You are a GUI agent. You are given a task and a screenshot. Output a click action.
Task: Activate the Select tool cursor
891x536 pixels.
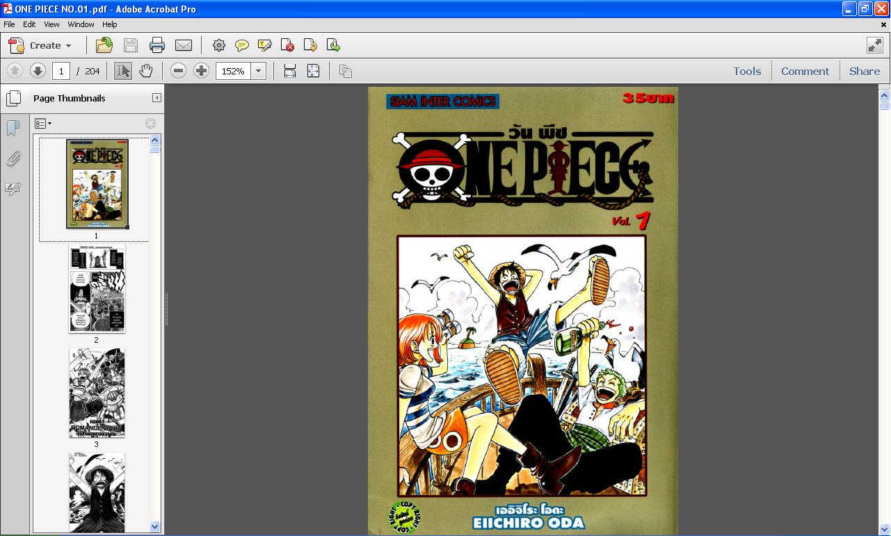[123, 71]
